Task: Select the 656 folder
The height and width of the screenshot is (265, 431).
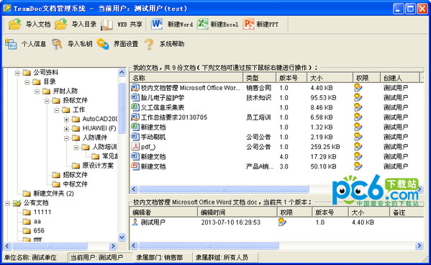Action: [x=39, y=230]
